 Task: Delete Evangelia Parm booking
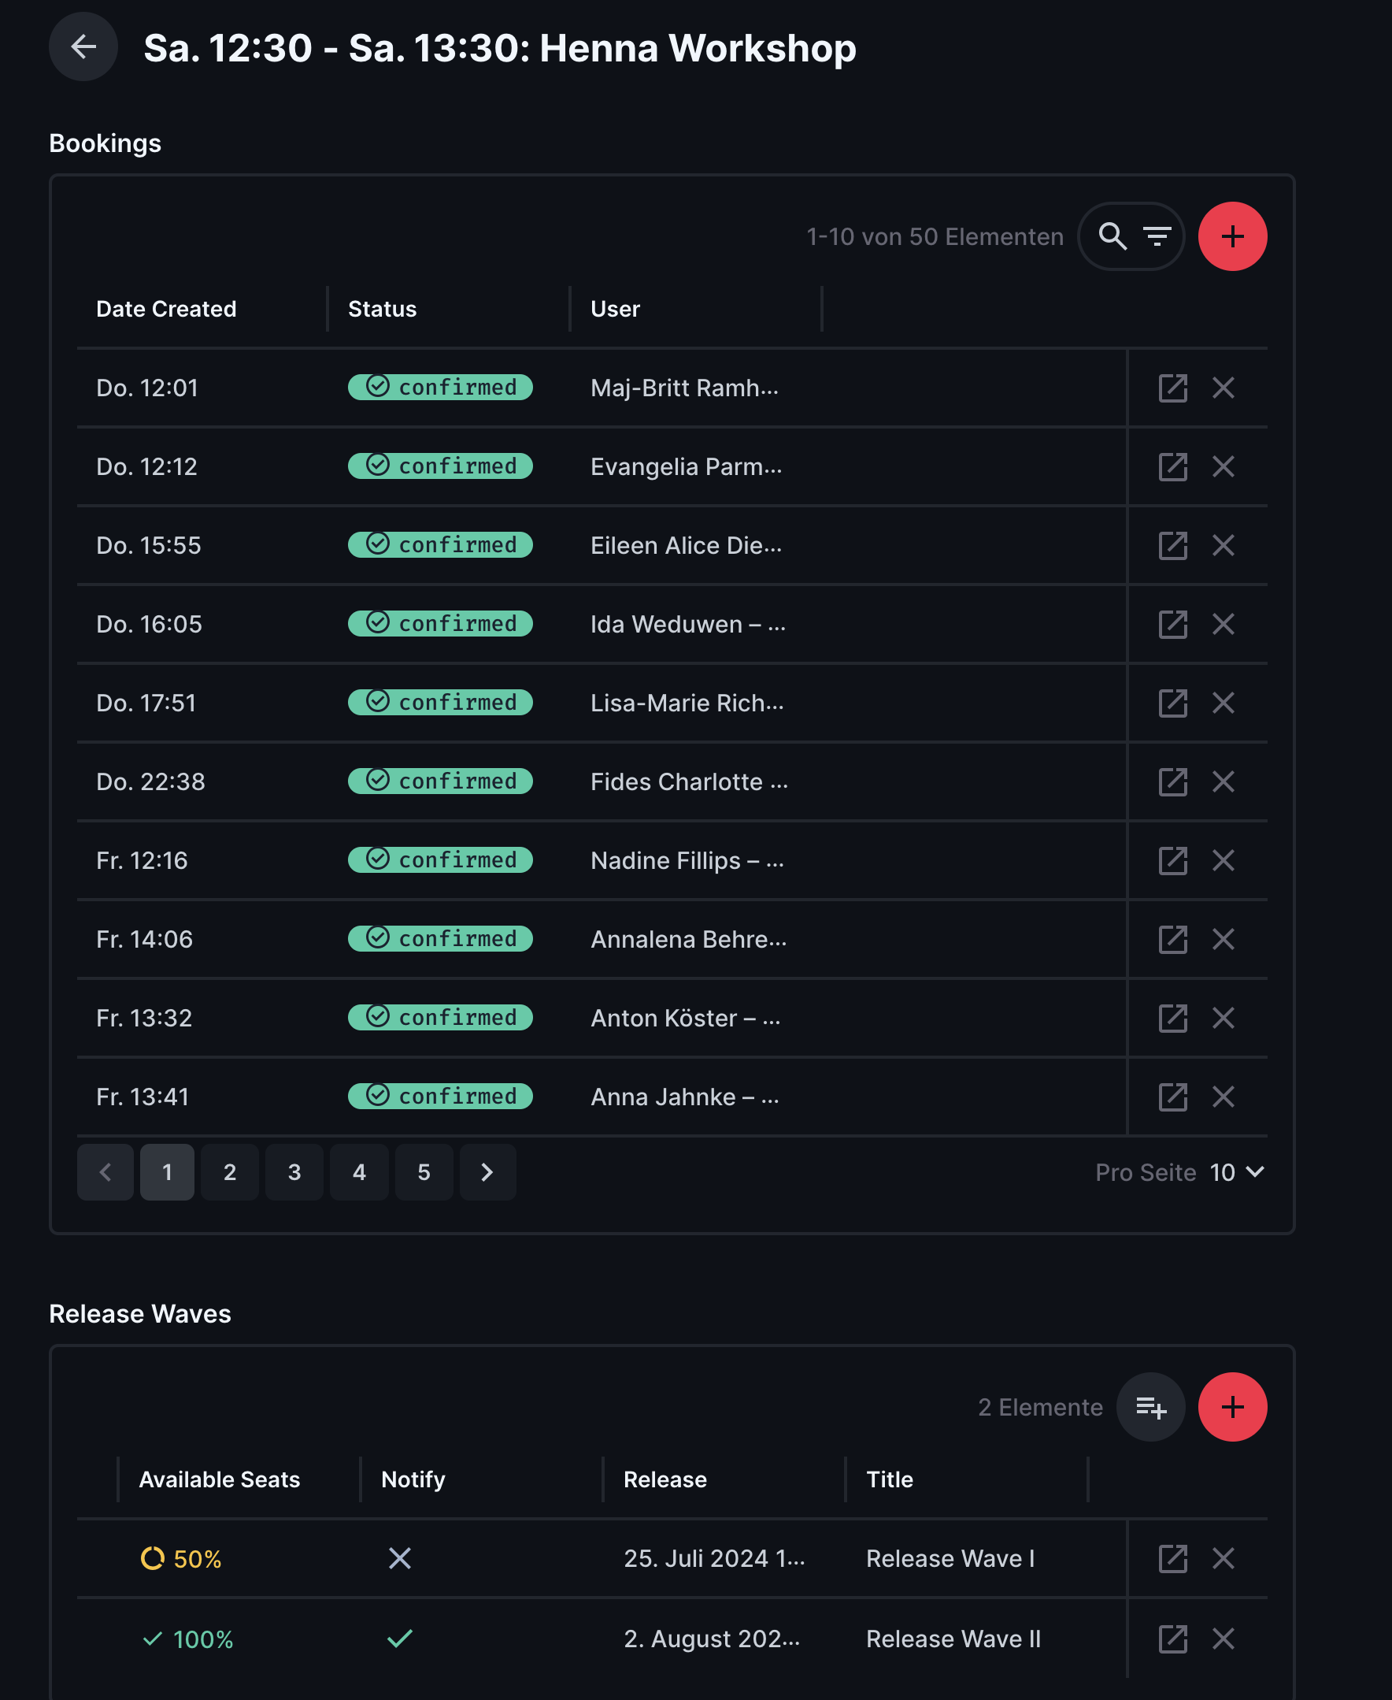click(1223, 467)
